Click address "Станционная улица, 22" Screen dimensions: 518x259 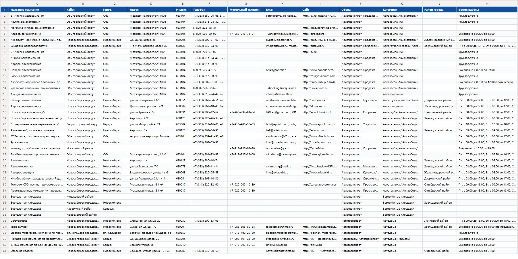(151, 221)
